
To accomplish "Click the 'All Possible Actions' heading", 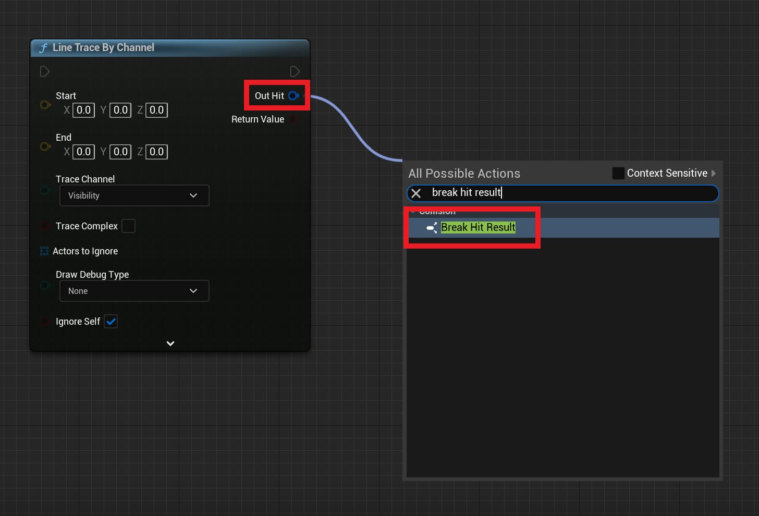I will (x=464, y=174).
